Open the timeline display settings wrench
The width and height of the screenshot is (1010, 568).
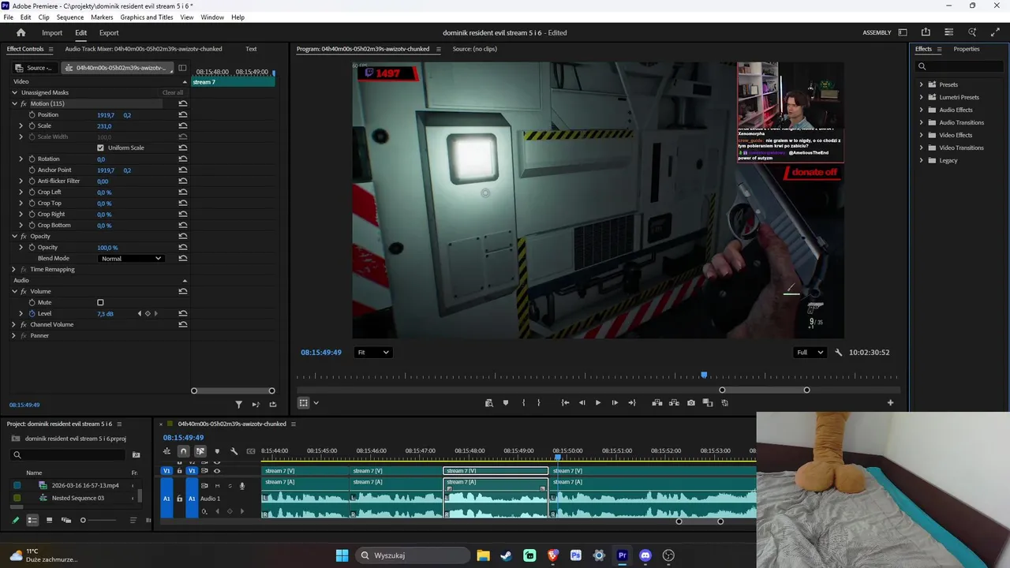pos(234,451)
